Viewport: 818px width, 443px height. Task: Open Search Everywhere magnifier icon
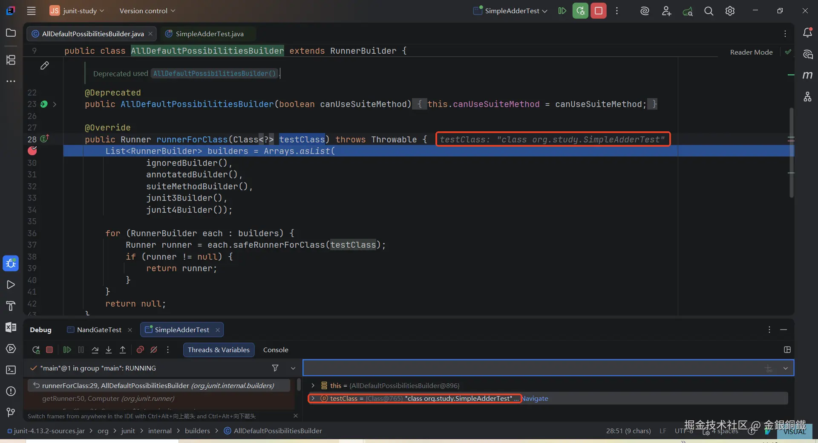709,11
